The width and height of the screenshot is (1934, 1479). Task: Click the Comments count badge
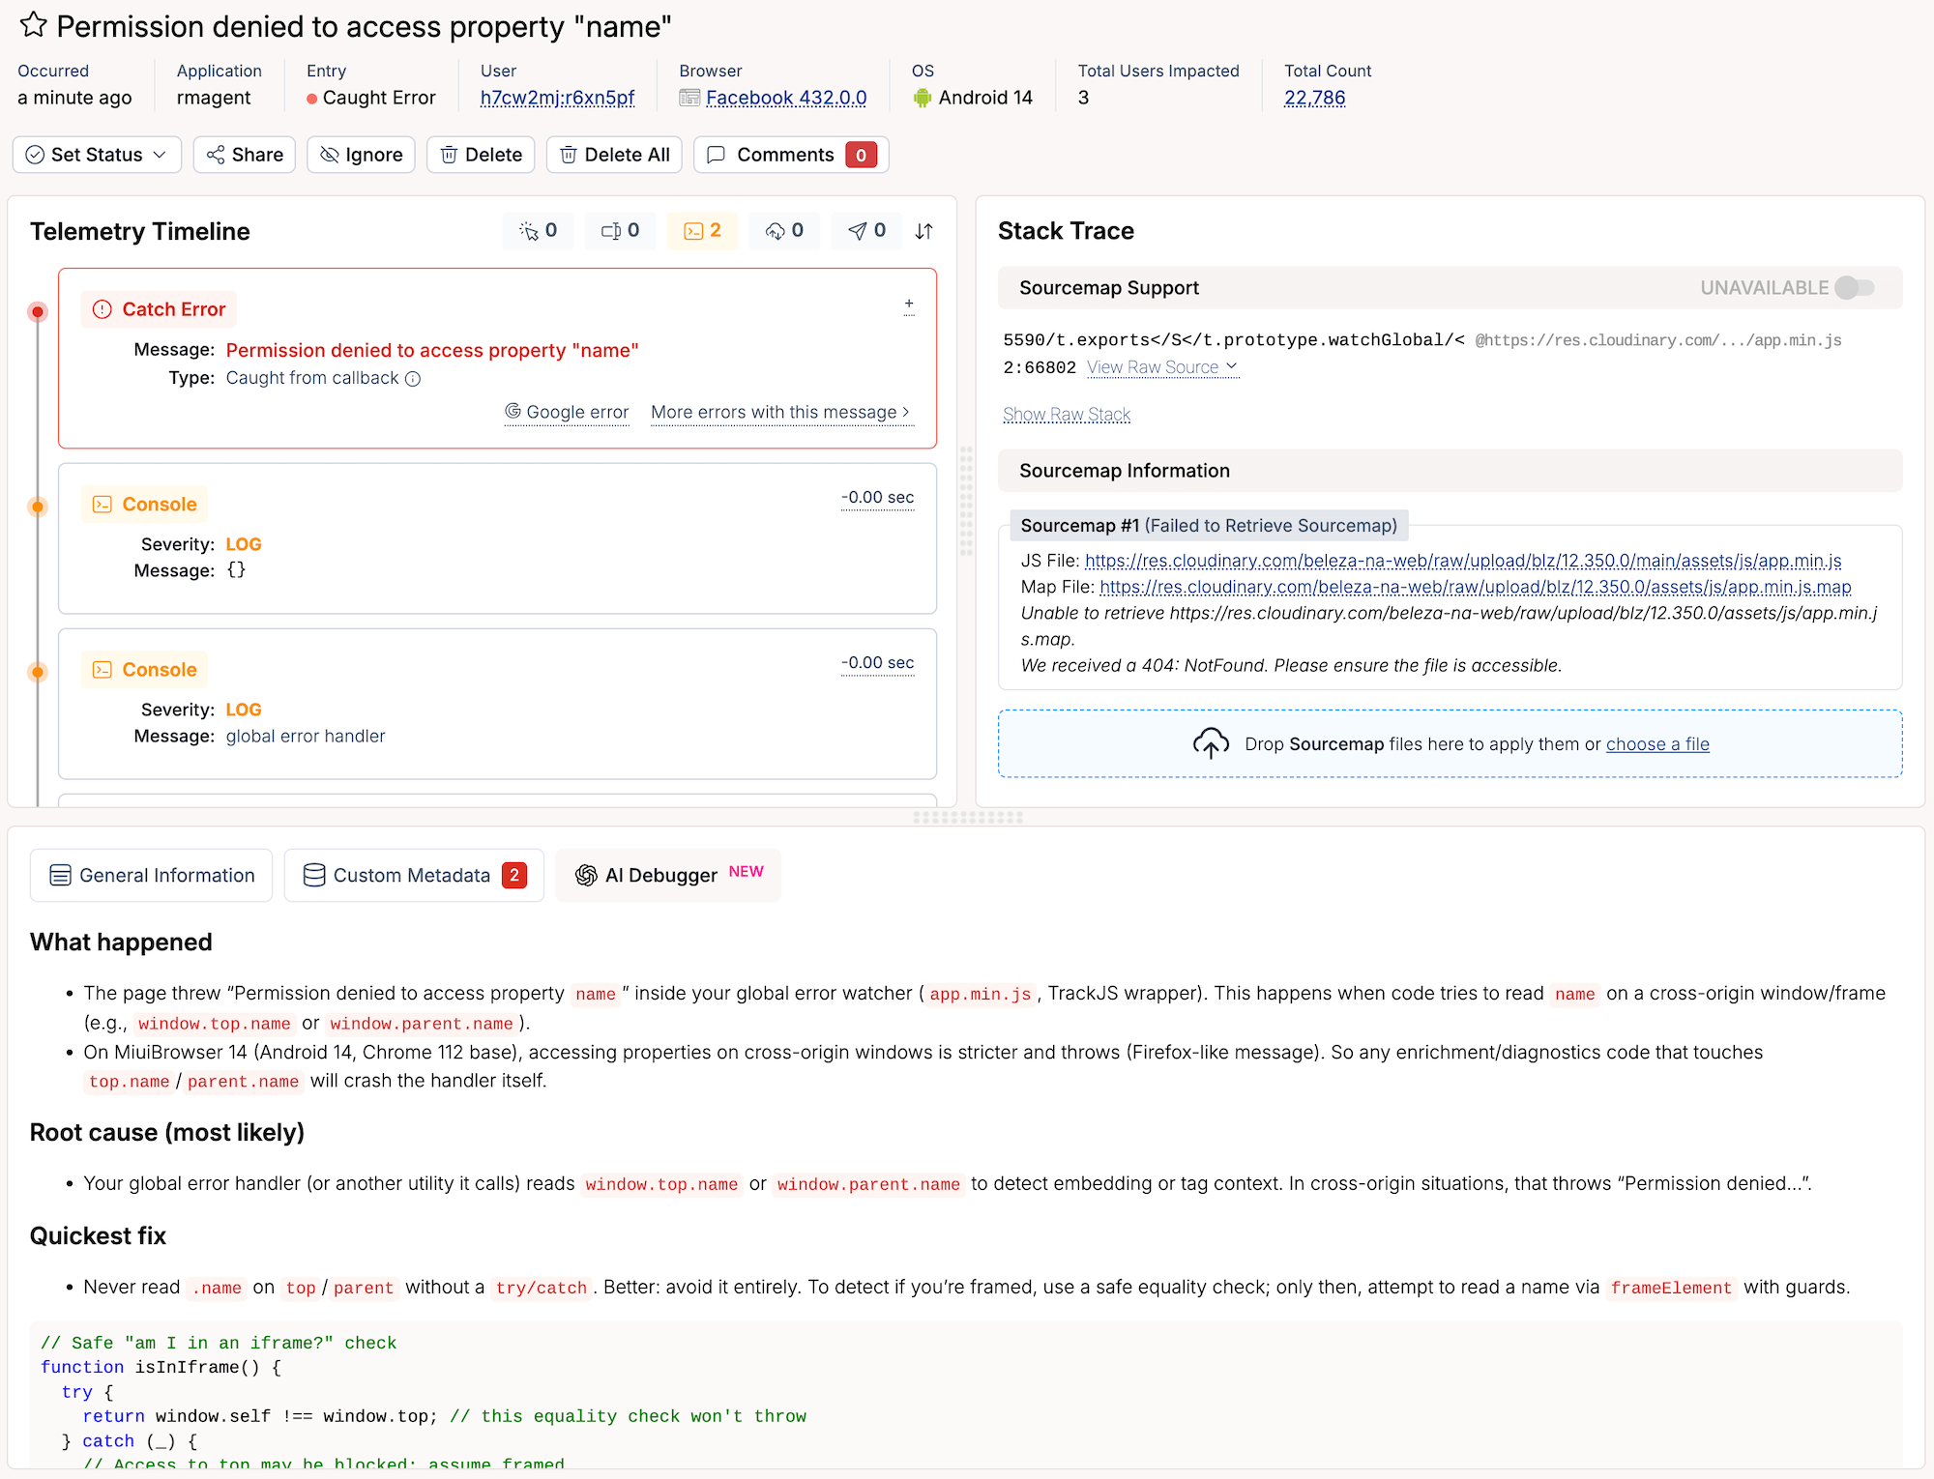tap(861, 155)
